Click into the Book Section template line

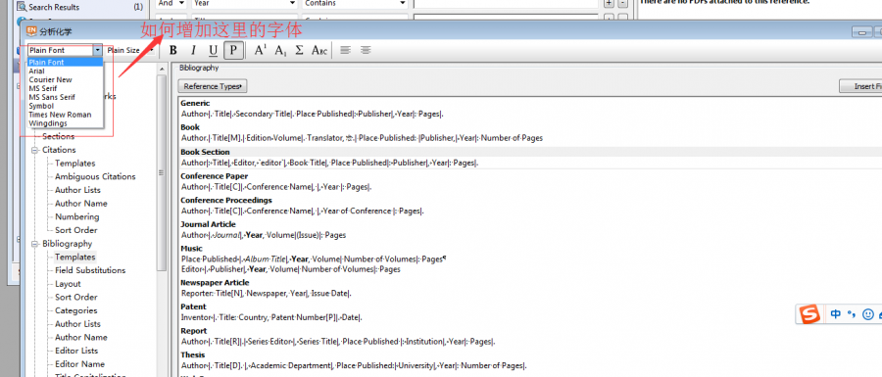pos(329,163)
